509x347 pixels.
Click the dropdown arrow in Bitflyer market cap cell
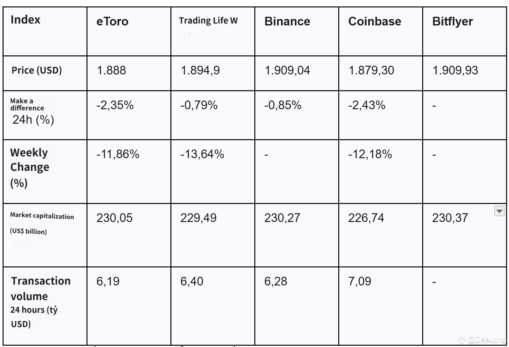tap(499, 211)
